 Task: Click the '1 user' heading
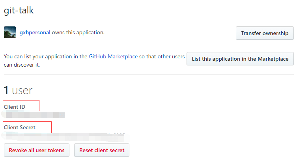click(18, 90)
